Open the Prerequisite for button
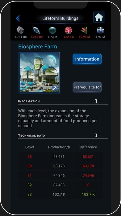 pyautogui.click(x=87, y=87)
